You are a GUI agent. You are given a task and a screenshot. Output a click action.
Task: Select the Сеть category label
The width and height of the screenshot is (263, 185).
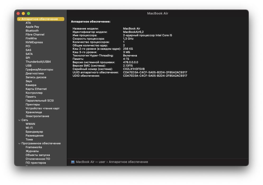(25, 120)
